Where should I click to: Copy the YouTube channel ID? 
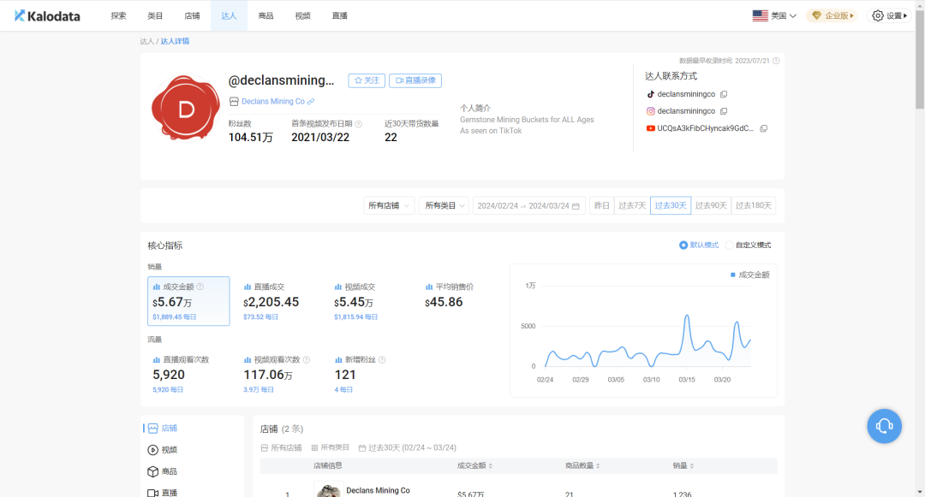coord(763,128)
